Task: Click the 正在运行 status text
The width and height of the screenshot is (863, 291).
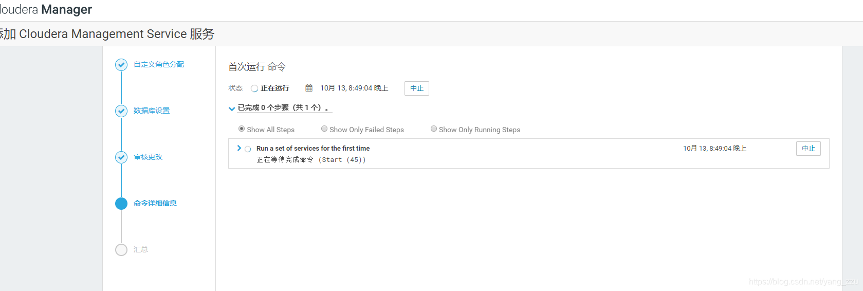Action: pyautogui.click(x=275, y=88)
